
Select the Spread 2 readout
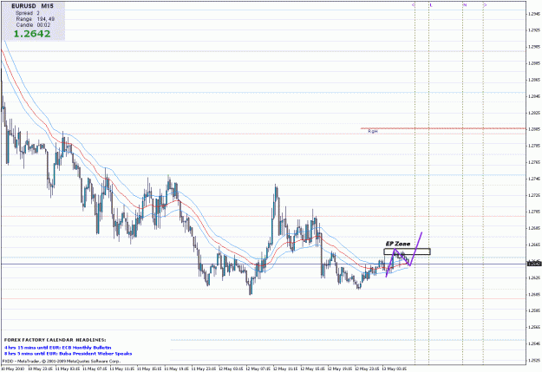click(x=28, y=13)
